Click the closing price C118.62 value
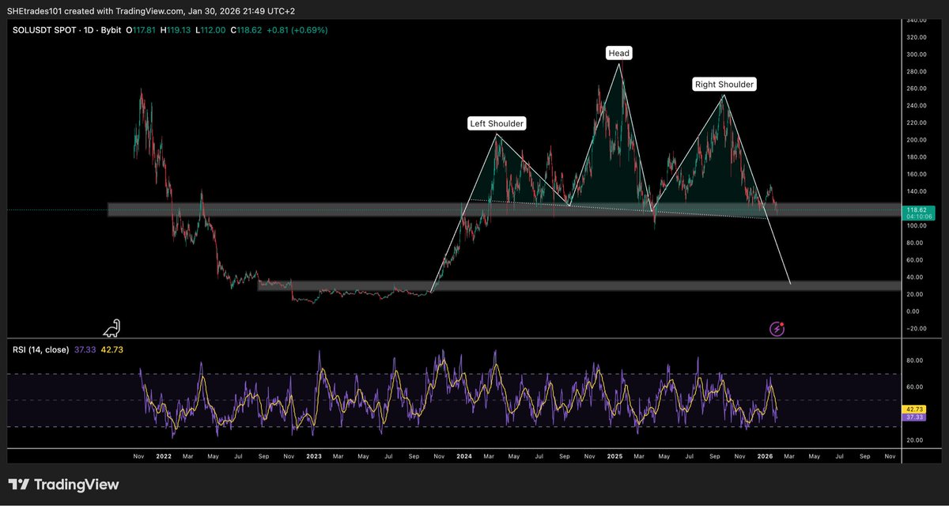This screenshot has width=949, height=506. click(x=246, y=30)
